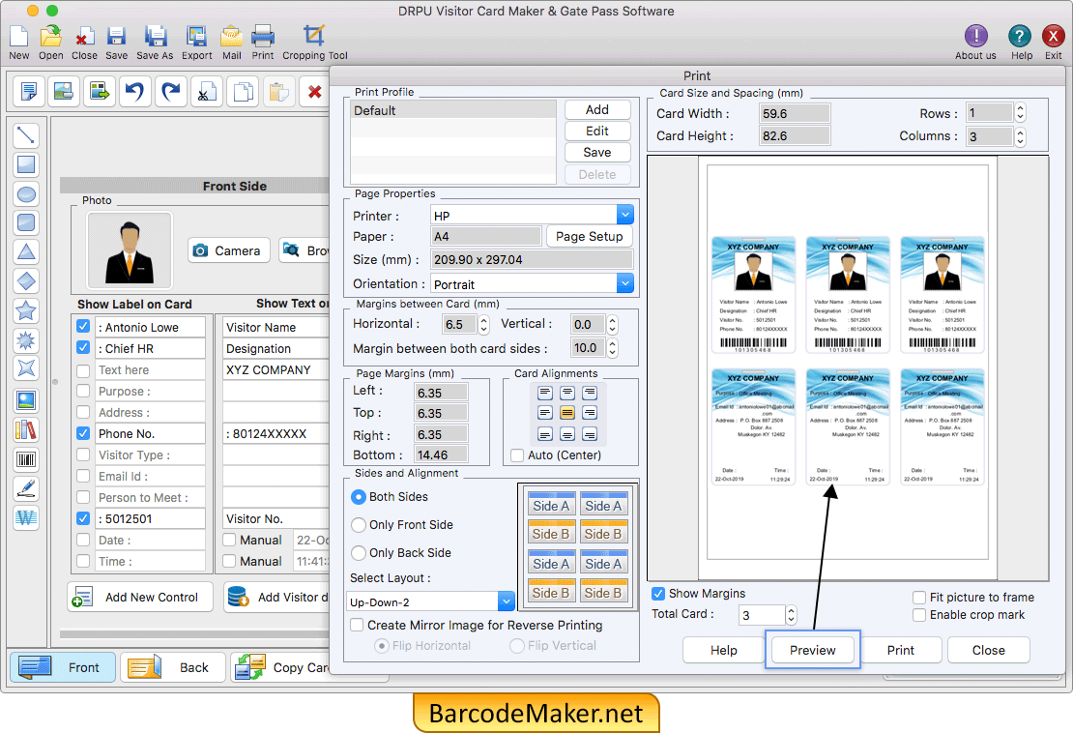Open About us info icon
The image size is (1073, 733).
[x=975, y=36]
